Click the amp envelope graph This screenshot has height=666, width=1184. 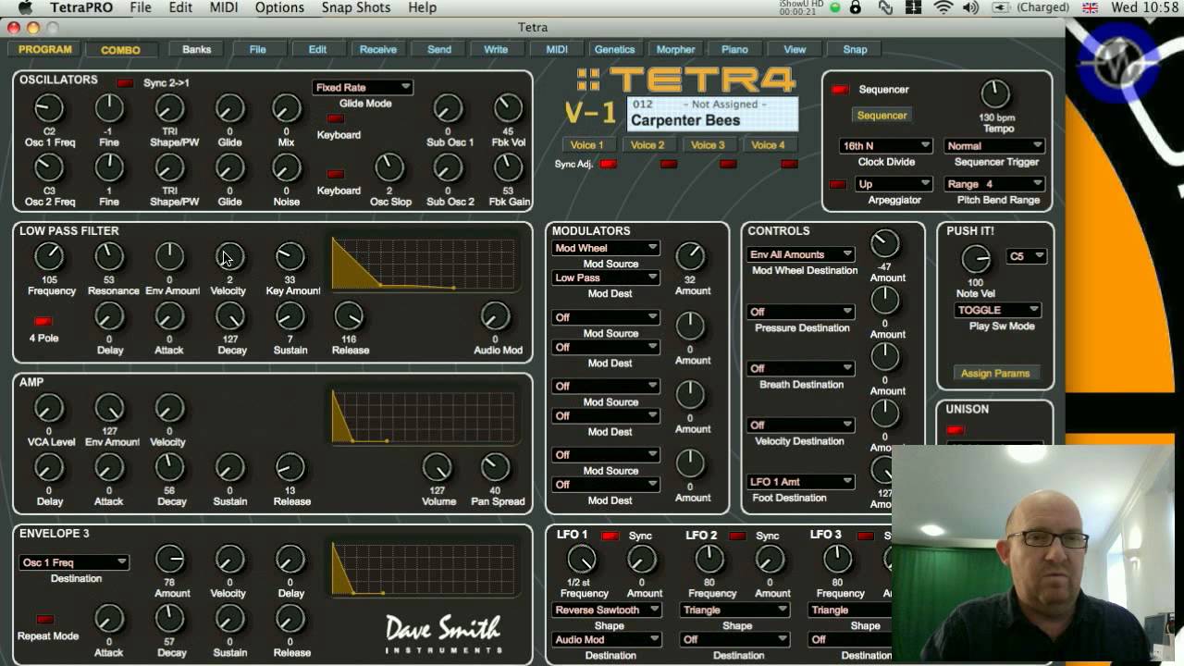(x=424, y=416)
